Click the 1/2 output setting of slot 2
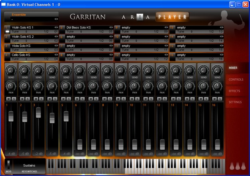 46,41
